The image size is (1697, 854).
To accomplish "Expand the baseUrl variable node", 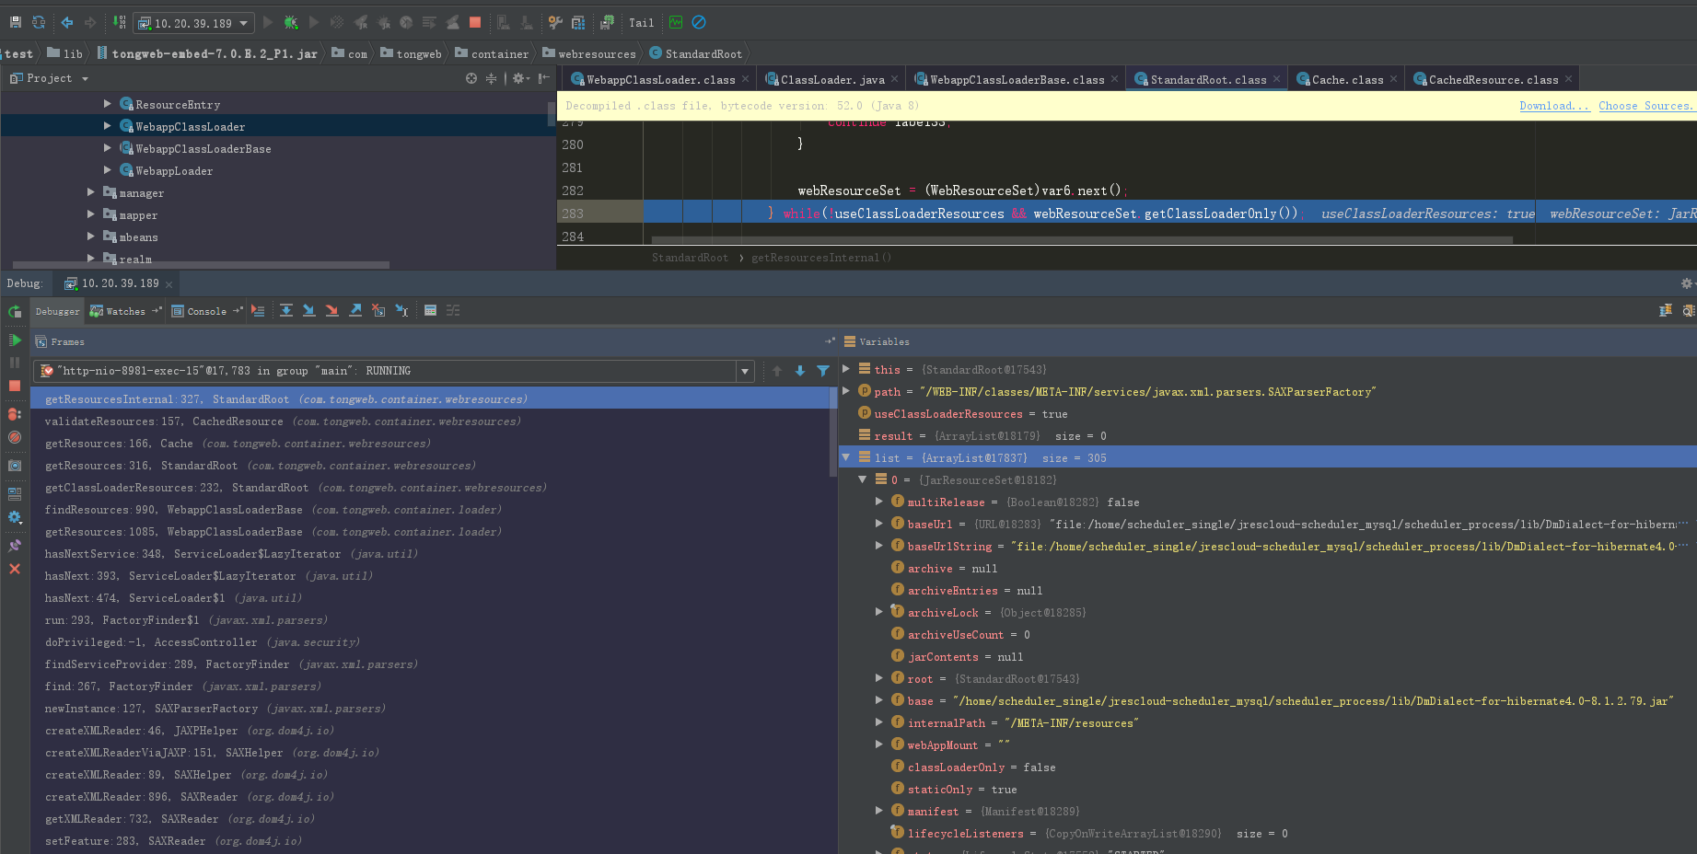I will pos(879,524).
